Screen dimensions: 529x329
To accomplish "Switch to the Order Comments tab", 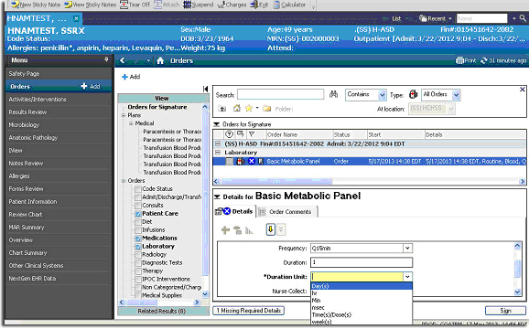I will pos(286,211).
